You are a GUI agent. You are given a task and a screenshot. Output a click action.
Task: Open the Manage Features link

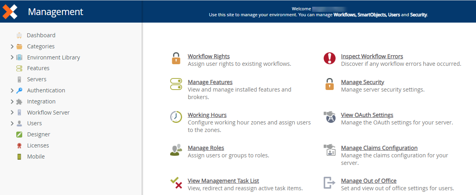pos(210,82)
